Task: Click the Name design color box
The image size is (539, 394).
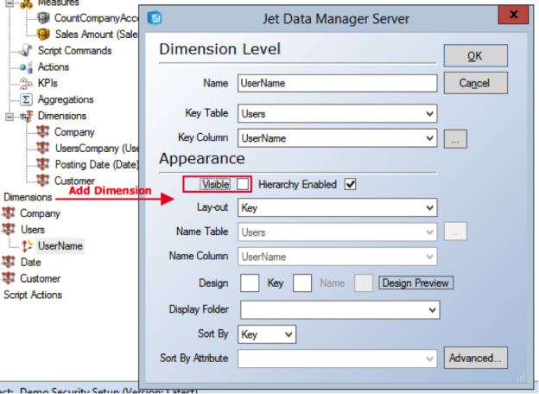Action: tap(364, 283)
